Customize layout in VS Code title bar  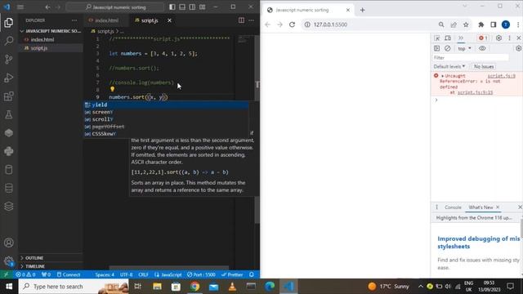click(202, 7)
